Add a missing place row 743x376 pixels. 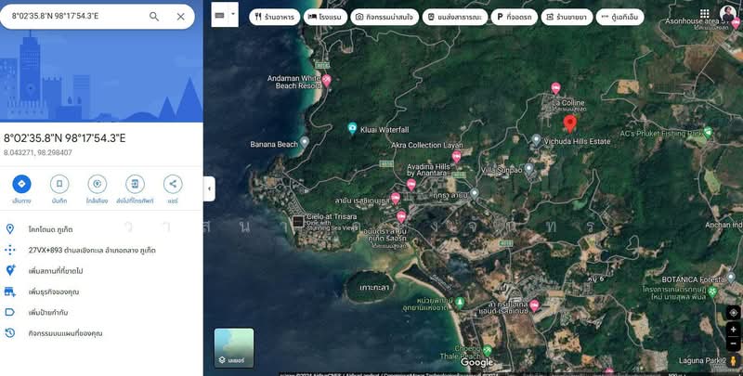[101, 271]
